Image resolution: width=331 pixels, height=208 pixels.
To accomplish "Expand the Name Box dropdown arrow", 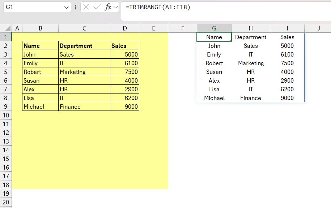I will (66, 8).
